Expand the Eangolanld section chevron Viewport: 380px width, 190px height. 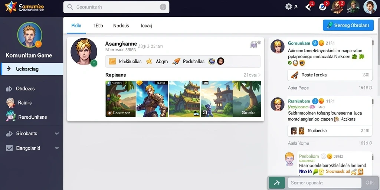(57, 148)
